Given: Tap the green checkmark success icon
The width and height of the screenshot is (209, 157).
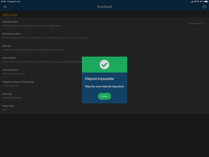Looking at the screenshot, I should click(104, 65).
